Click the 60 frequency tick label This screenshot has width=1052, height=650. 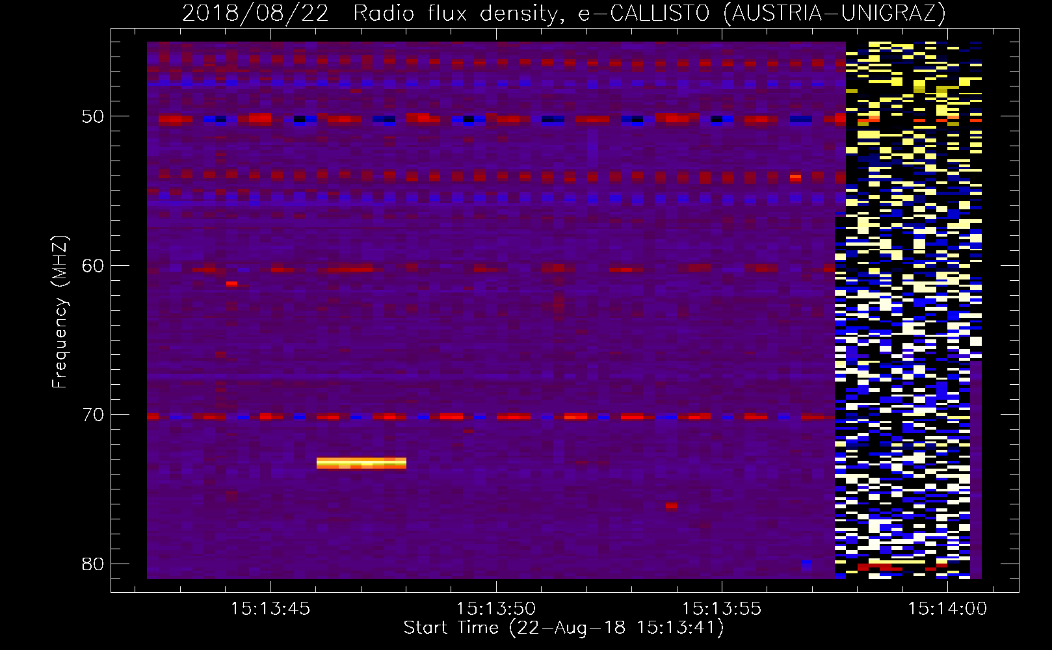(x=93, y=266)
